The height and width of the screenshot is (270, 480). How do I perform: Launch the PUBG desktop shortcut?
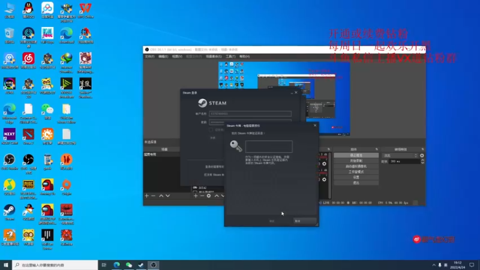(28, 188)
